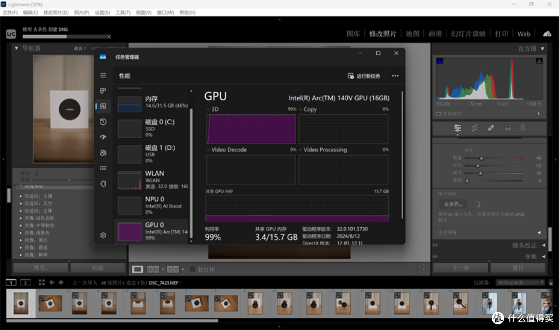Click the 拷贝 button
Image resolution: width=559 pixels, height=330 pixels.
[x=41, y=267]
